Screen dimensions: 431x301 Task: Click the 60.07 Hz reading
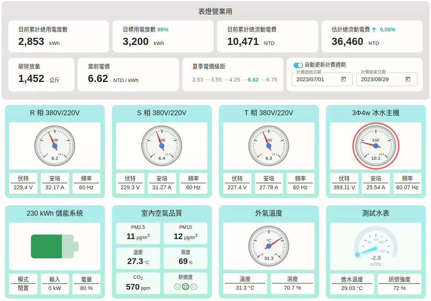click(x=407, y=187)
